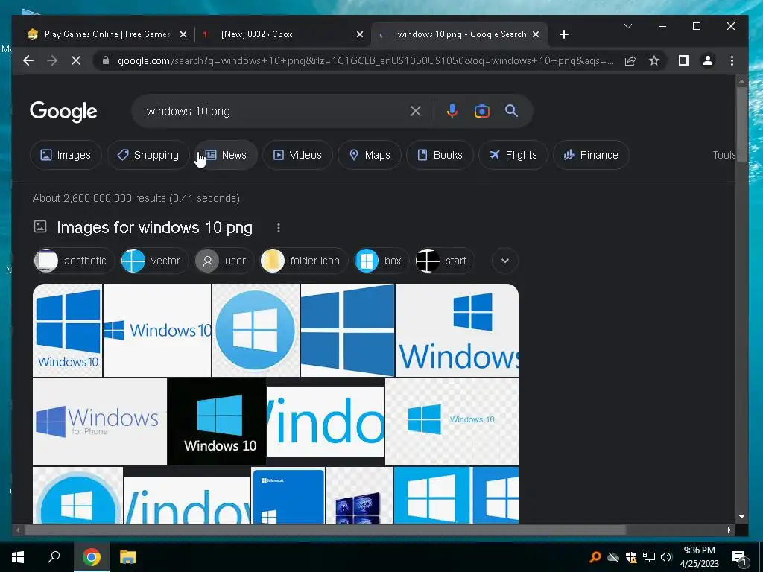Open the notification center icon
Image resolution: width=763 pixels, height=572 pixels.
pyautogui.click(x=739, y=557)
